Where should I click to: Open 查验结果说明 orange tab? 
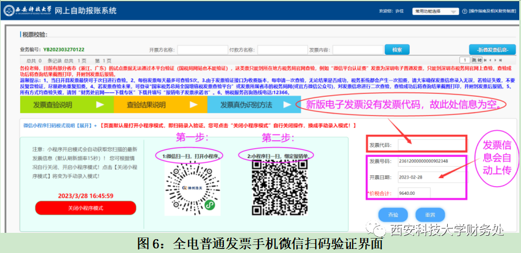[160, 105]
